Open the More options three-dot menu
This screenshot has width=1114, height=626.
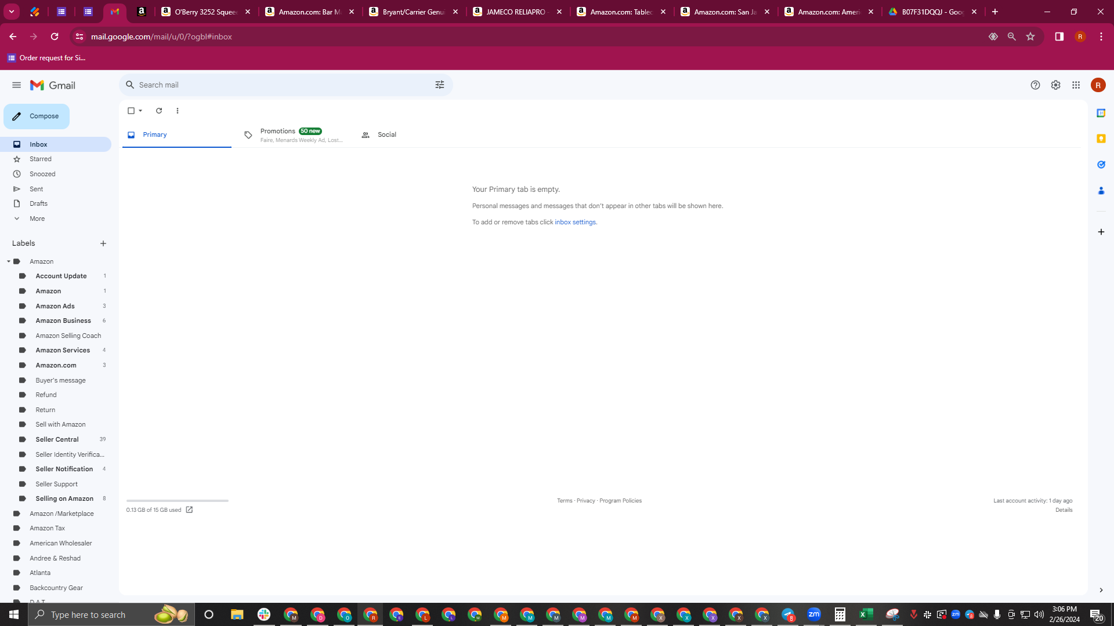(x=178, y=111)
